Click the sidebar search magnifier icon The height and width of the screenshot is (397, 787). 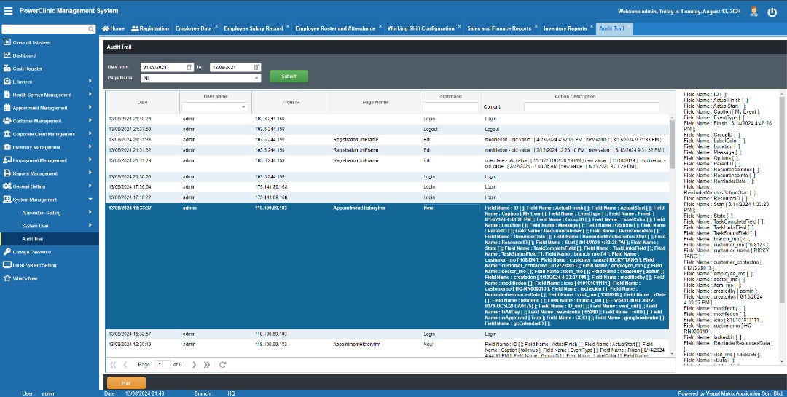[91, 28]
